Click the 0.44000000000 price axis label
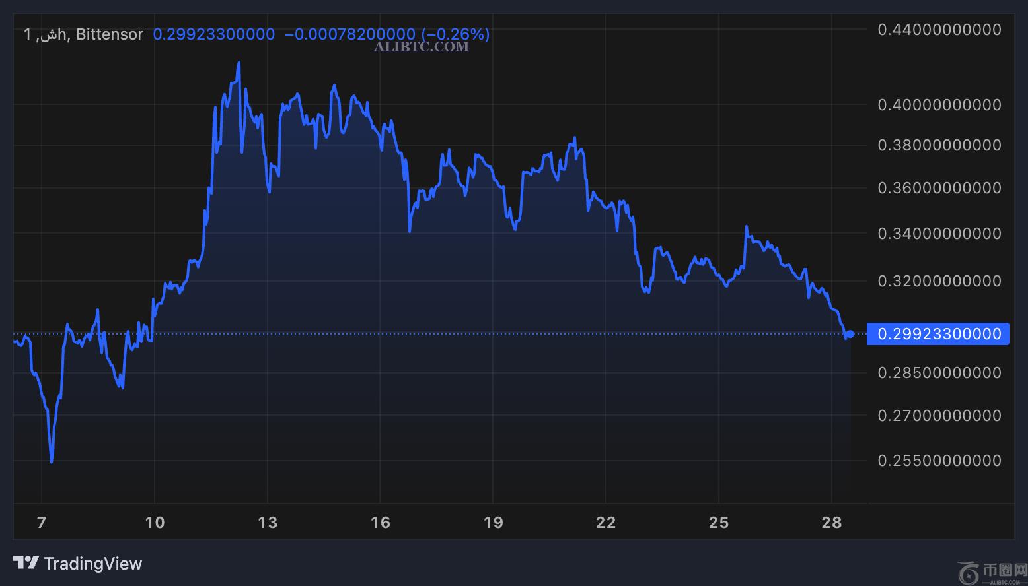 pyautogui.click(x=939, y=30)
